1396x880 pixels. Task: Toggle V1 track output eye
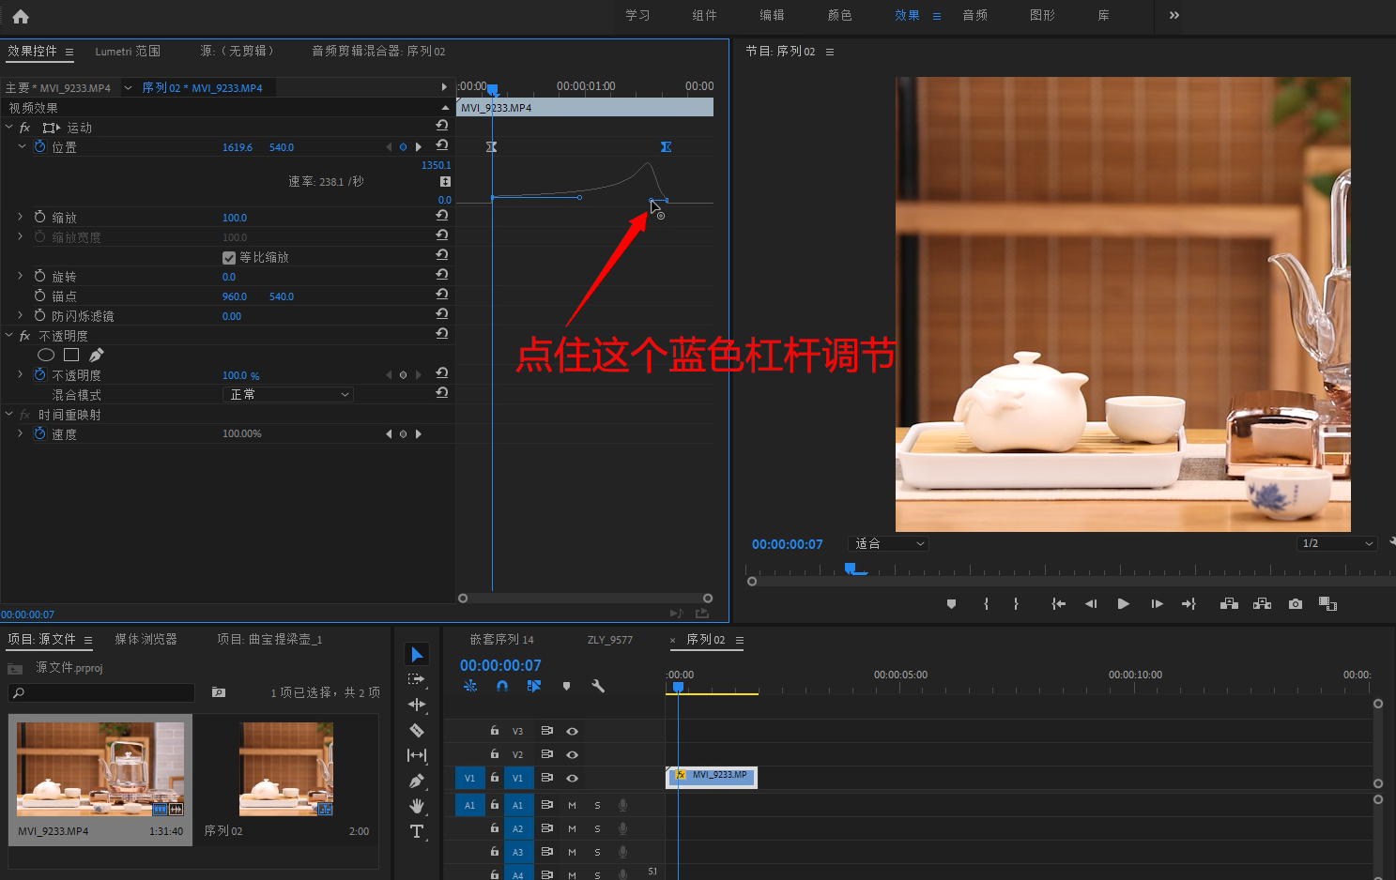[x=572, y=778]
